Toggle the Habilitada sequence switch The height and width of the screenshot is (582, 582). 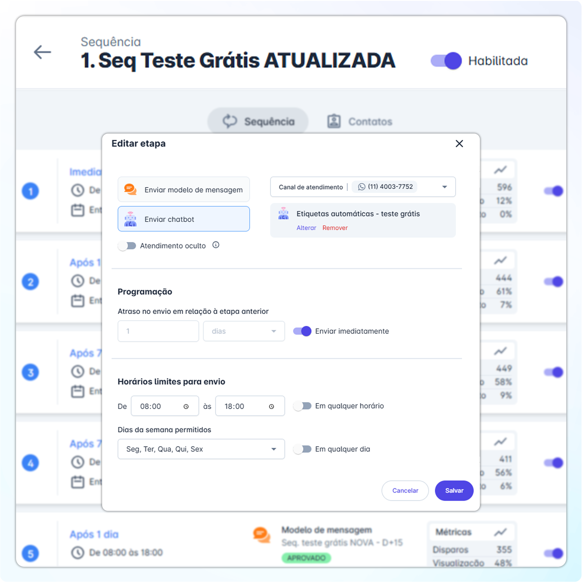click(x=446, y=61)
